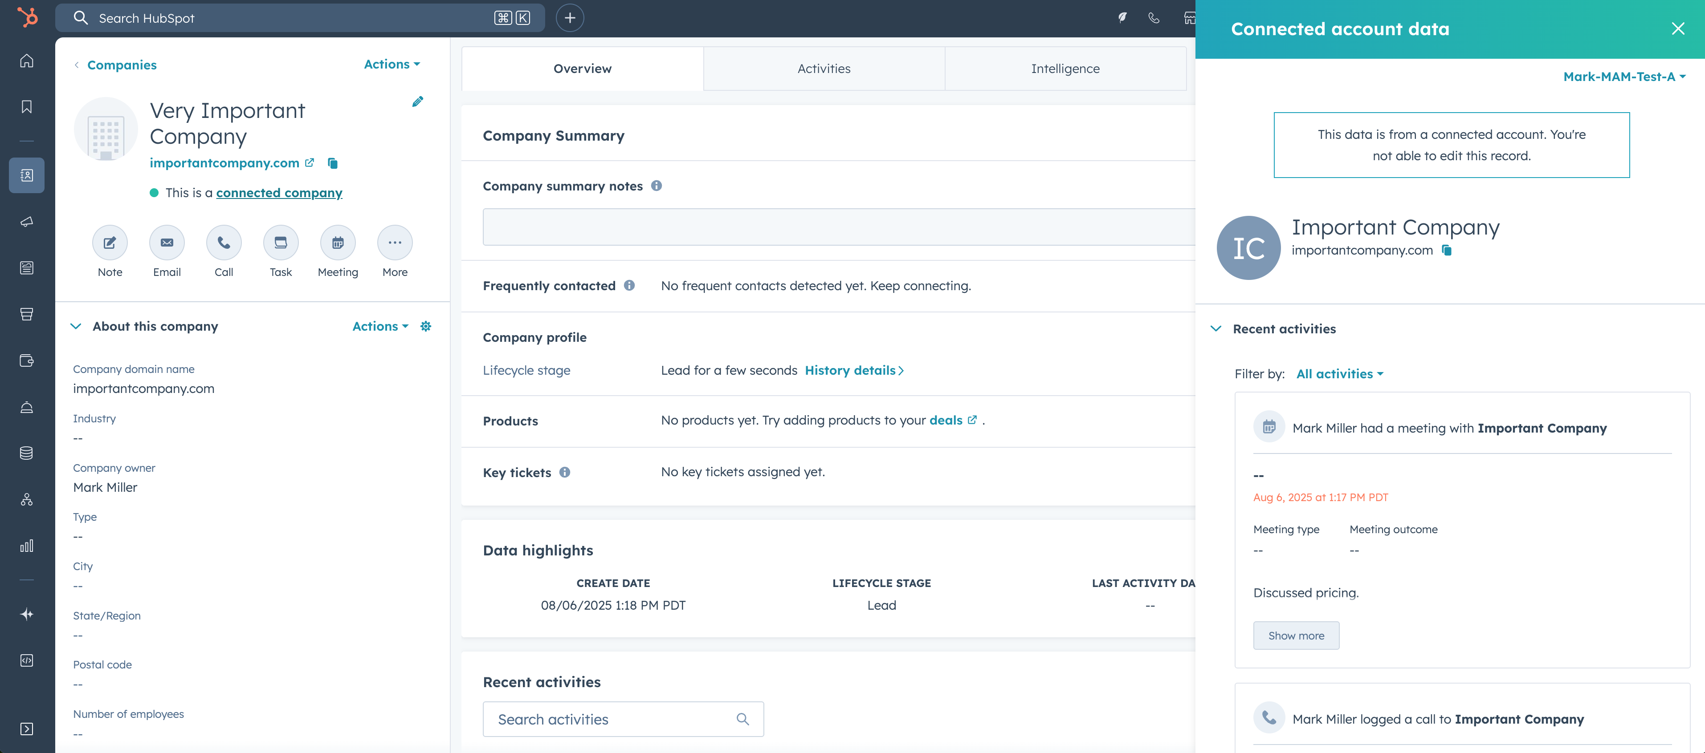Click the leaf upgrade icon in top bar

pos(1122,18)
